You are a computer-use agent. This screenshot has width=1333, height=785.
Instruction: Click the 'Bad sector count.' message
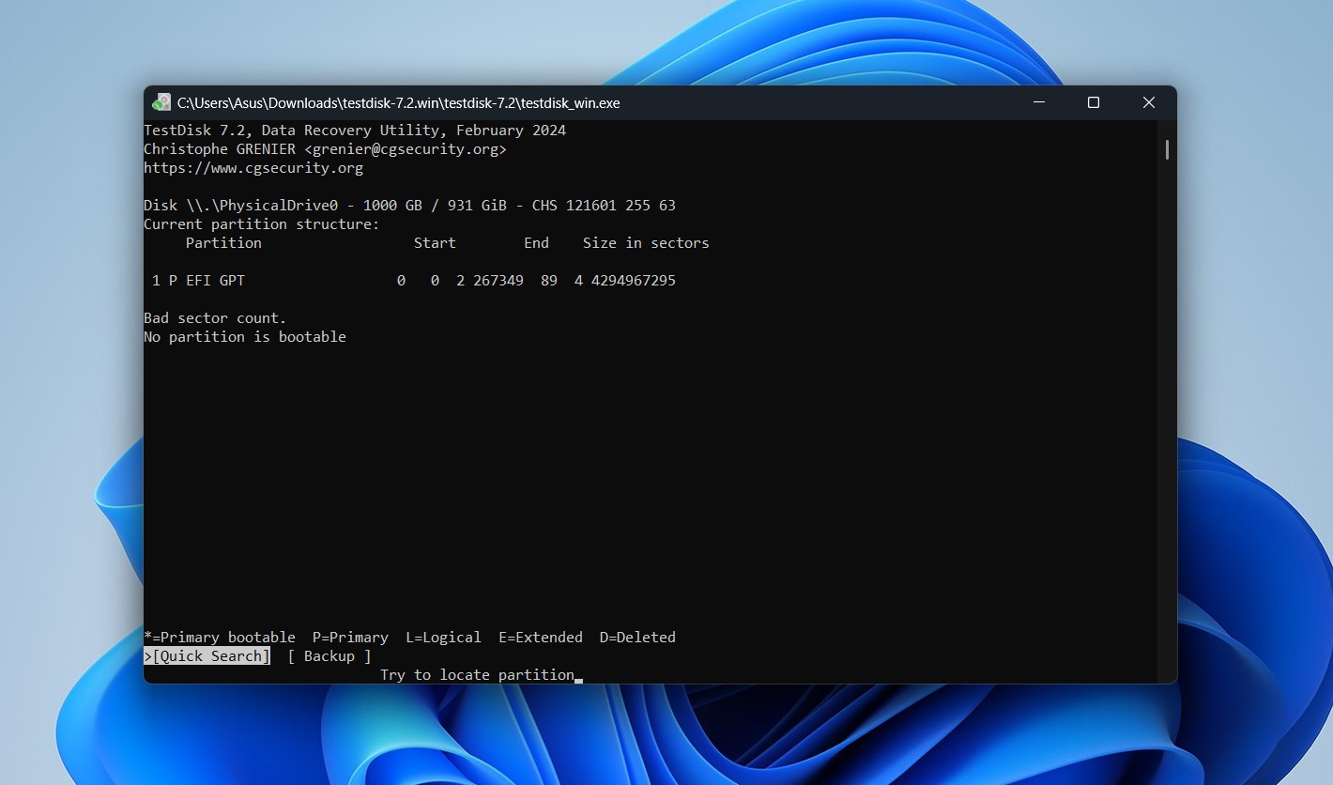215,318
